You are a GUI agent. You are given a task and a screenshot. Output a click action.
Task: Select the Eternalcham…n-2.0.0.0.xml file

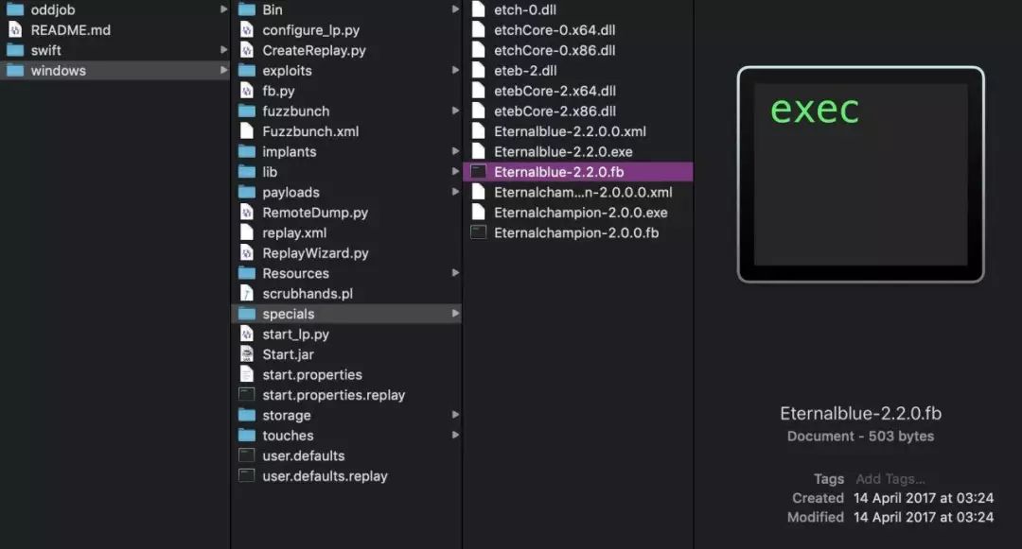point(583,192)
